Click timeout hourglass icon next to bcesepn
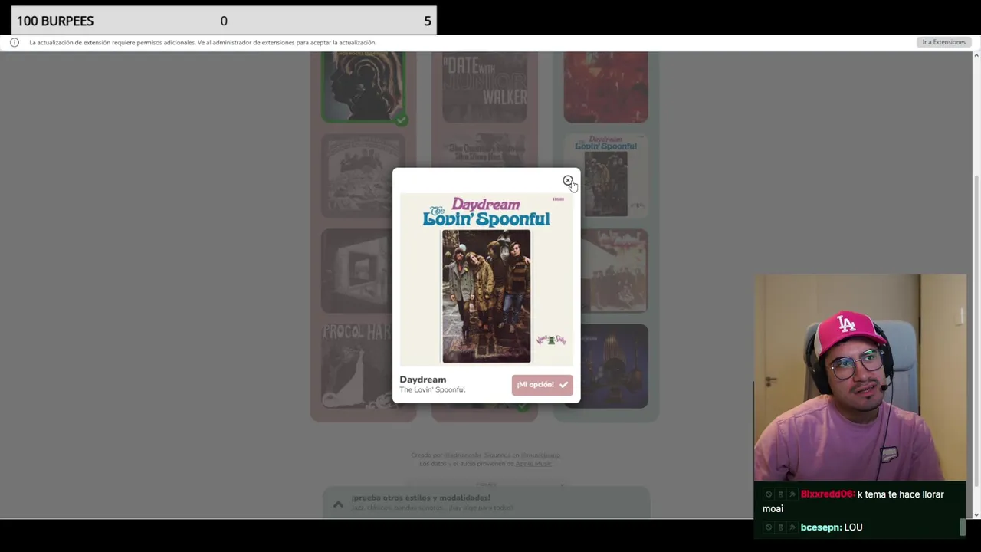981x552 pixels. pos(780,527)
